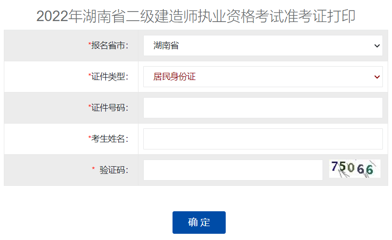The width and height of the screenshot is (392, 240).
Task: Click the 证件号码 field label
Action: coord(109,108)
